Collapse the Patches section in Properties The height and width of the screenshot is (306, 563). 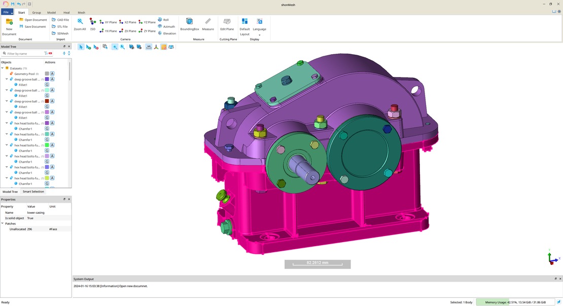(3, 223)
